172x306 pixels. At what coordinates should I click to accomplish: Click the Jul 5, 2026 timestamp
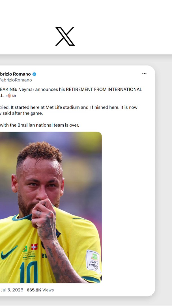click(x=12, y=290)
